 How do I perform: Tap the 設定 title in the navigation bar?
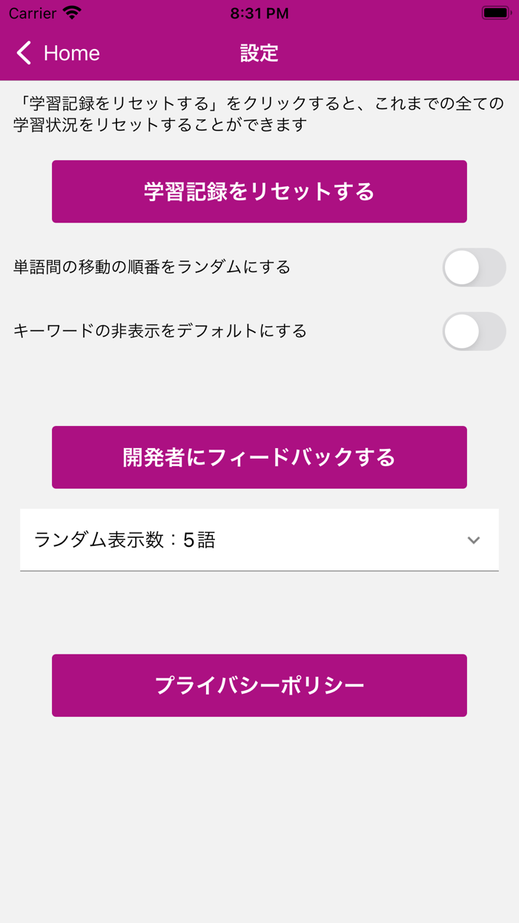click(259, 53)
